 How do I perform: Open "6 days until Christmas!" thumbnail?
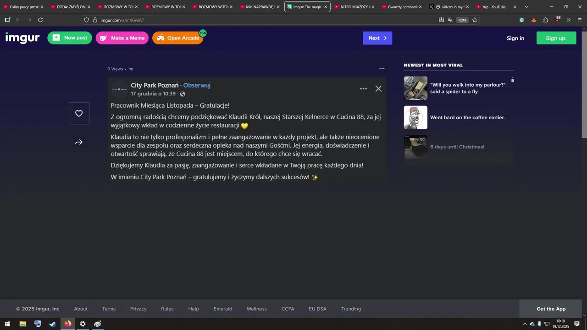pos(415,147)
